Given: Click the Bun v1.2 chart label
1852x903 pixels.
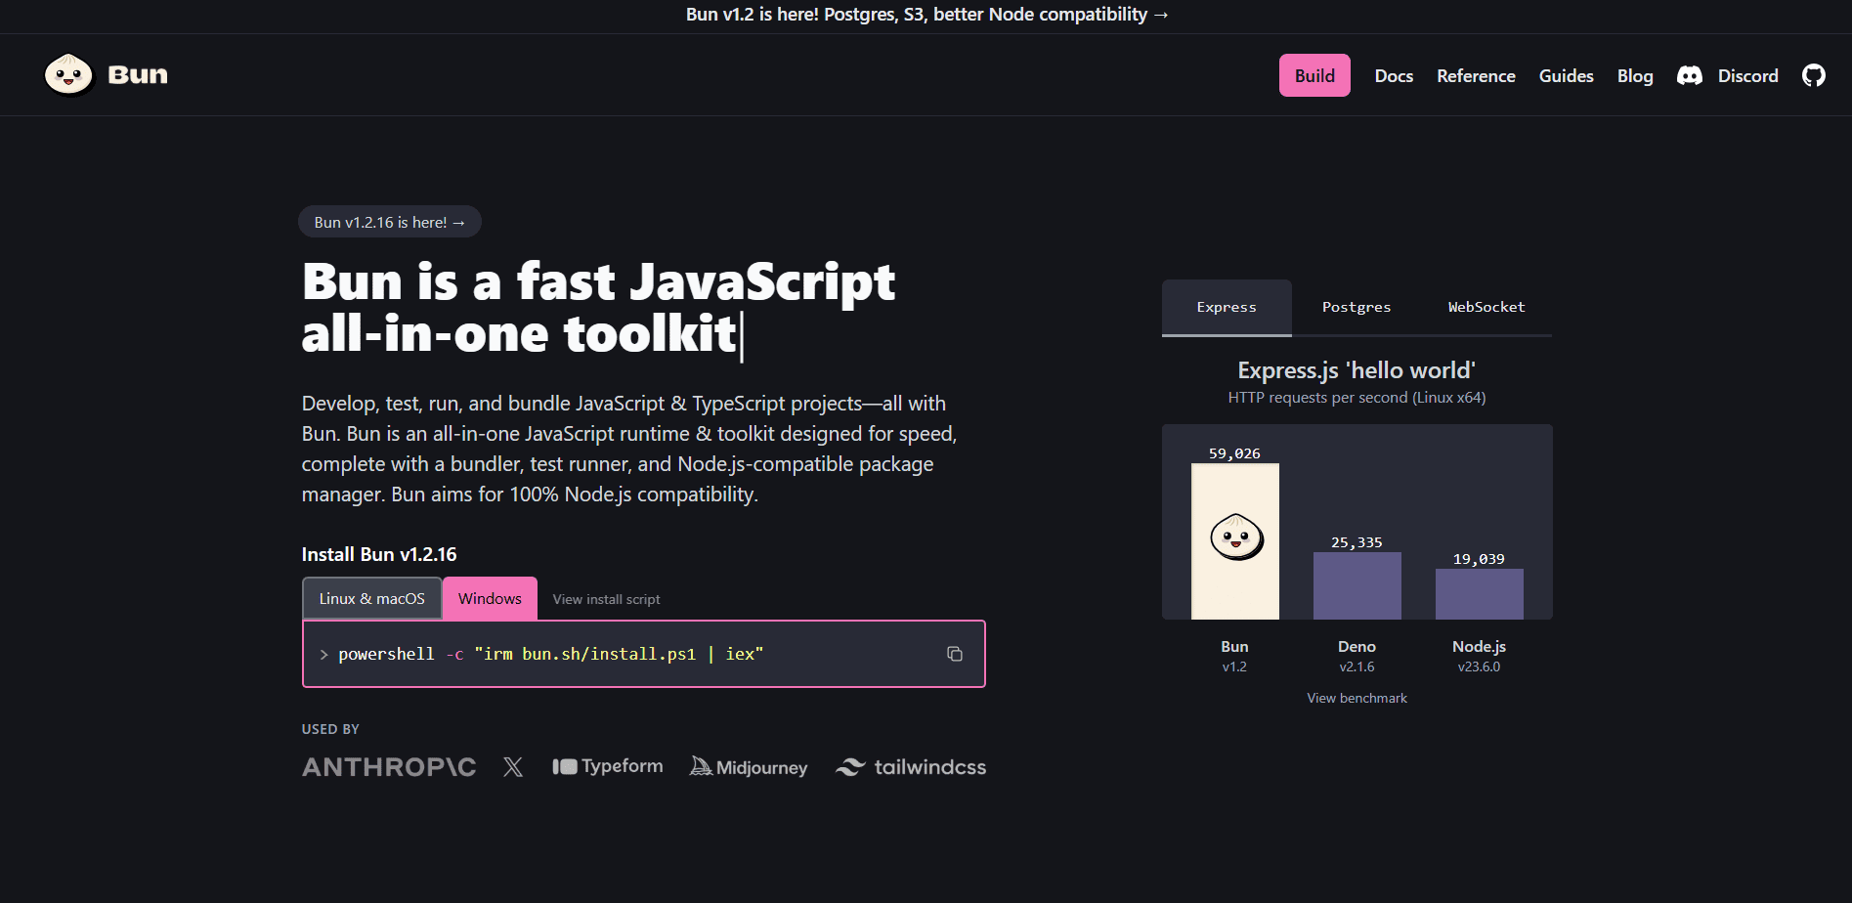Looking at the screenshot, I should 1234,656.
